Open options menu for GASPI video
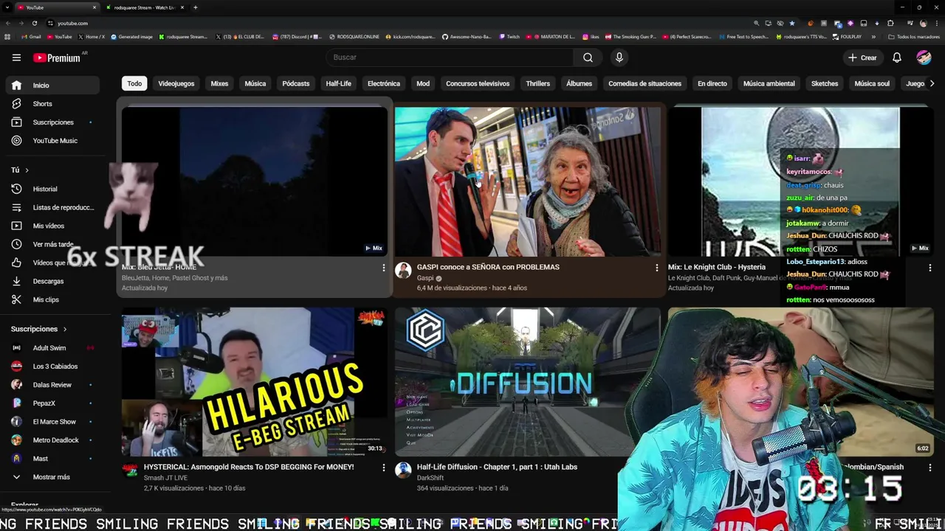The image size is (945, 531). [656, 268]
